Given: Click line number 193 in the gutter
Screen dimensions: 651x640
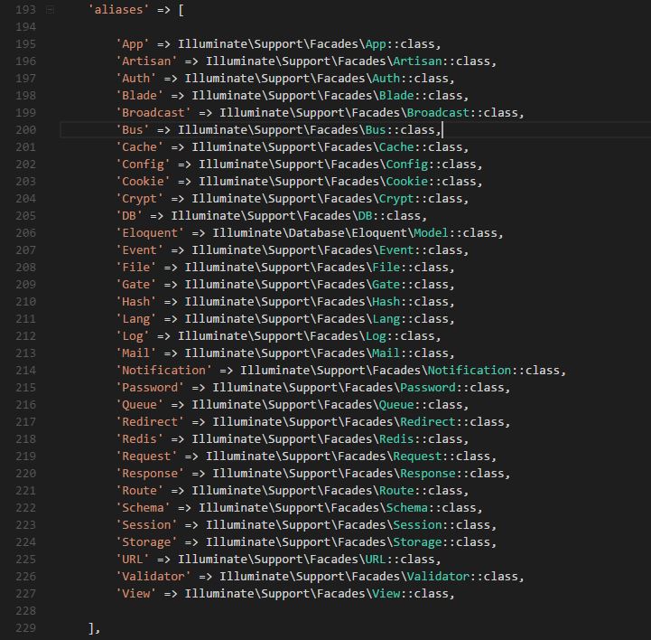Looking at the screenshot, I should tap(25, 10).
